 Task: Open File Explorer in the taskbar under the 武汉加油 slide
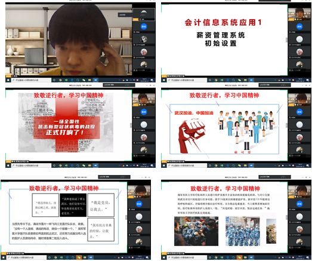(x=245, y=165)
